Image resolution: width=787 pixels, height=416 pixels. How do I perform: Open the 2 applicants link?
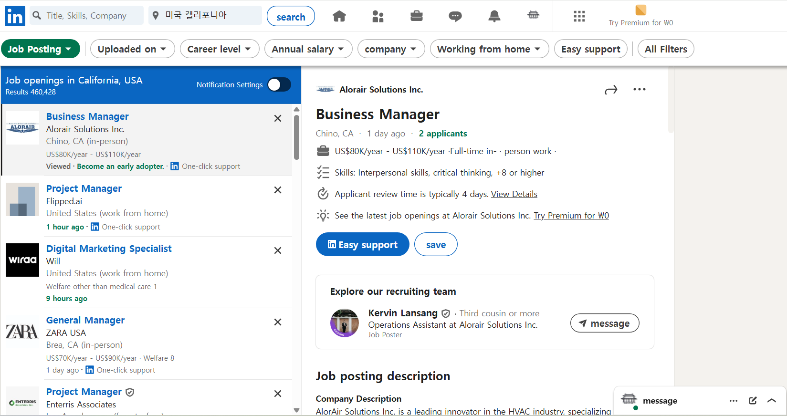pyautogui.click(x=443, y=134)
